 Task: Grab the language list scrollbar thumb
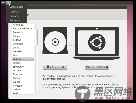point(36,37)
